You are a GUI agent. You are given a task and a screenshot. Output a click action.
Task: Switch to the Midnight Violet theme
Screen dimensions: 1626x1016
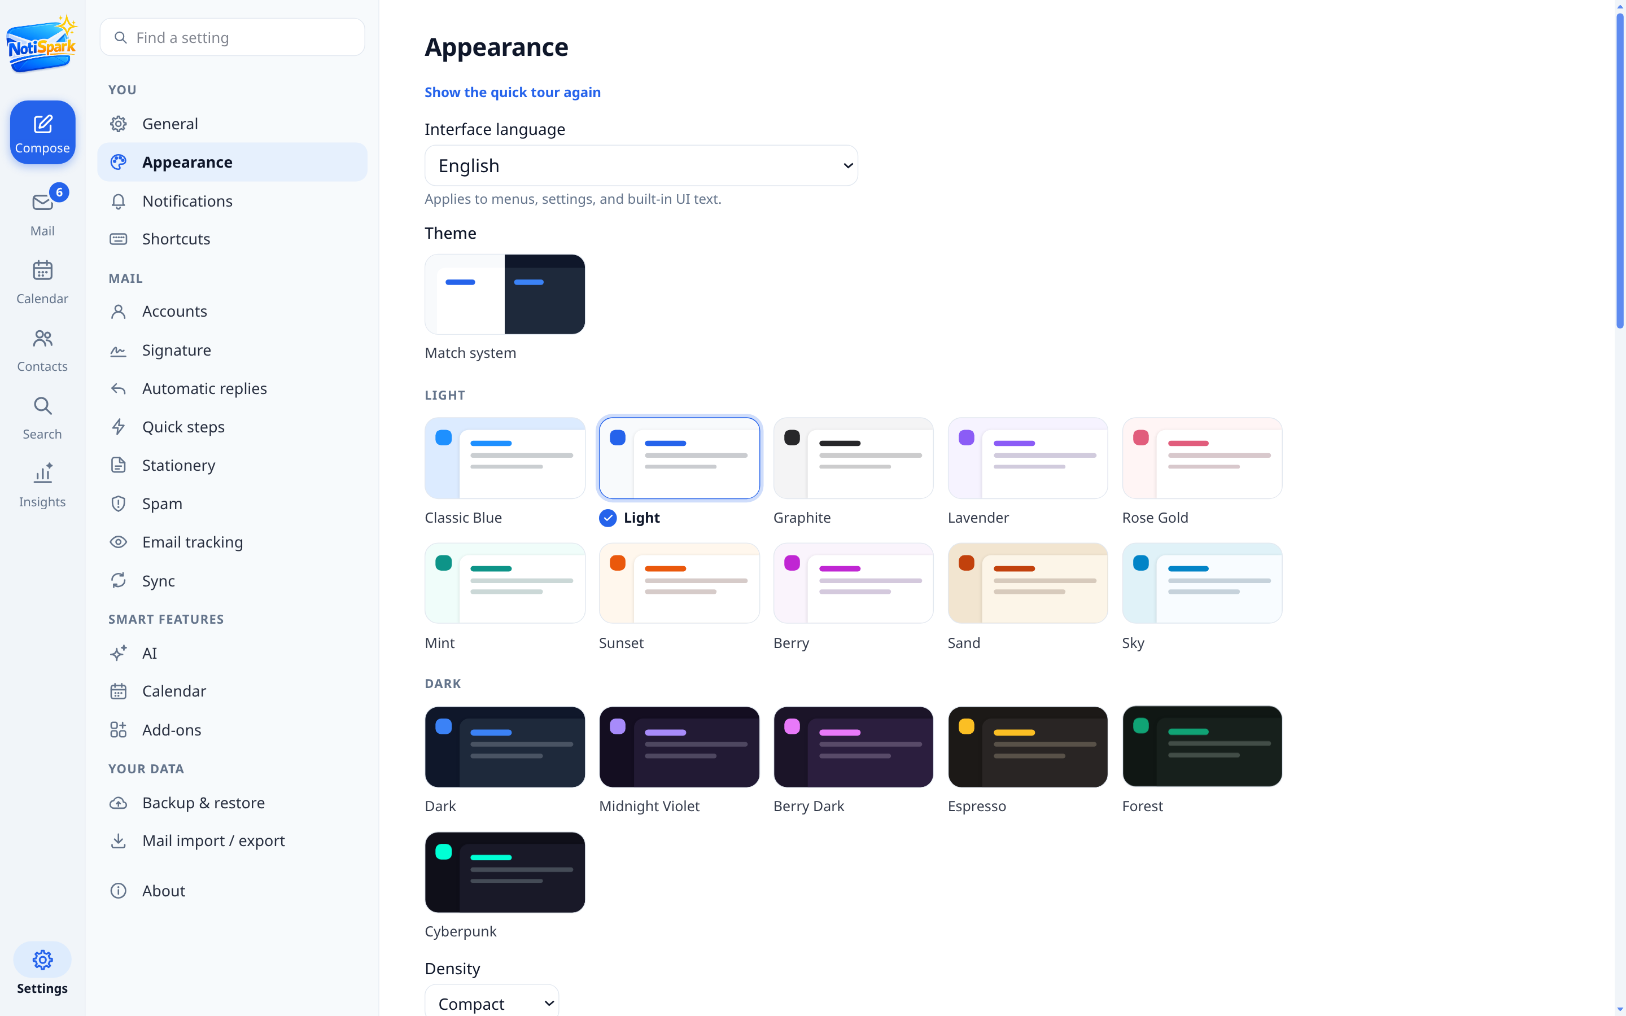(679, 747)
